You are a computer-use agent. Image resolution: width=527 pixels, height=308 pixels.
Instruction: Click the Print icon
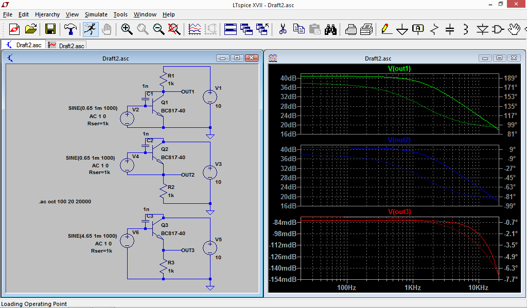(366, 29)
